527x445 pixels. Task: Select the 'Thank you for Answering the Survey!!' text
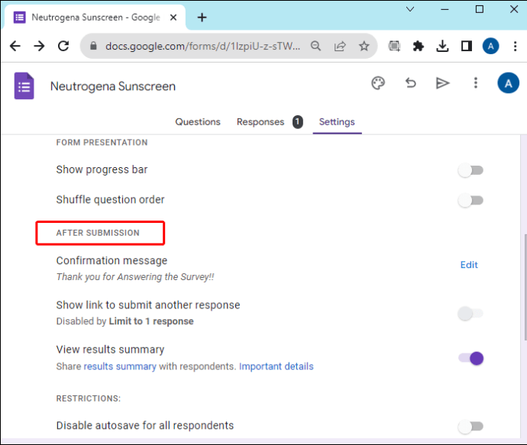[x=135, y=277]
